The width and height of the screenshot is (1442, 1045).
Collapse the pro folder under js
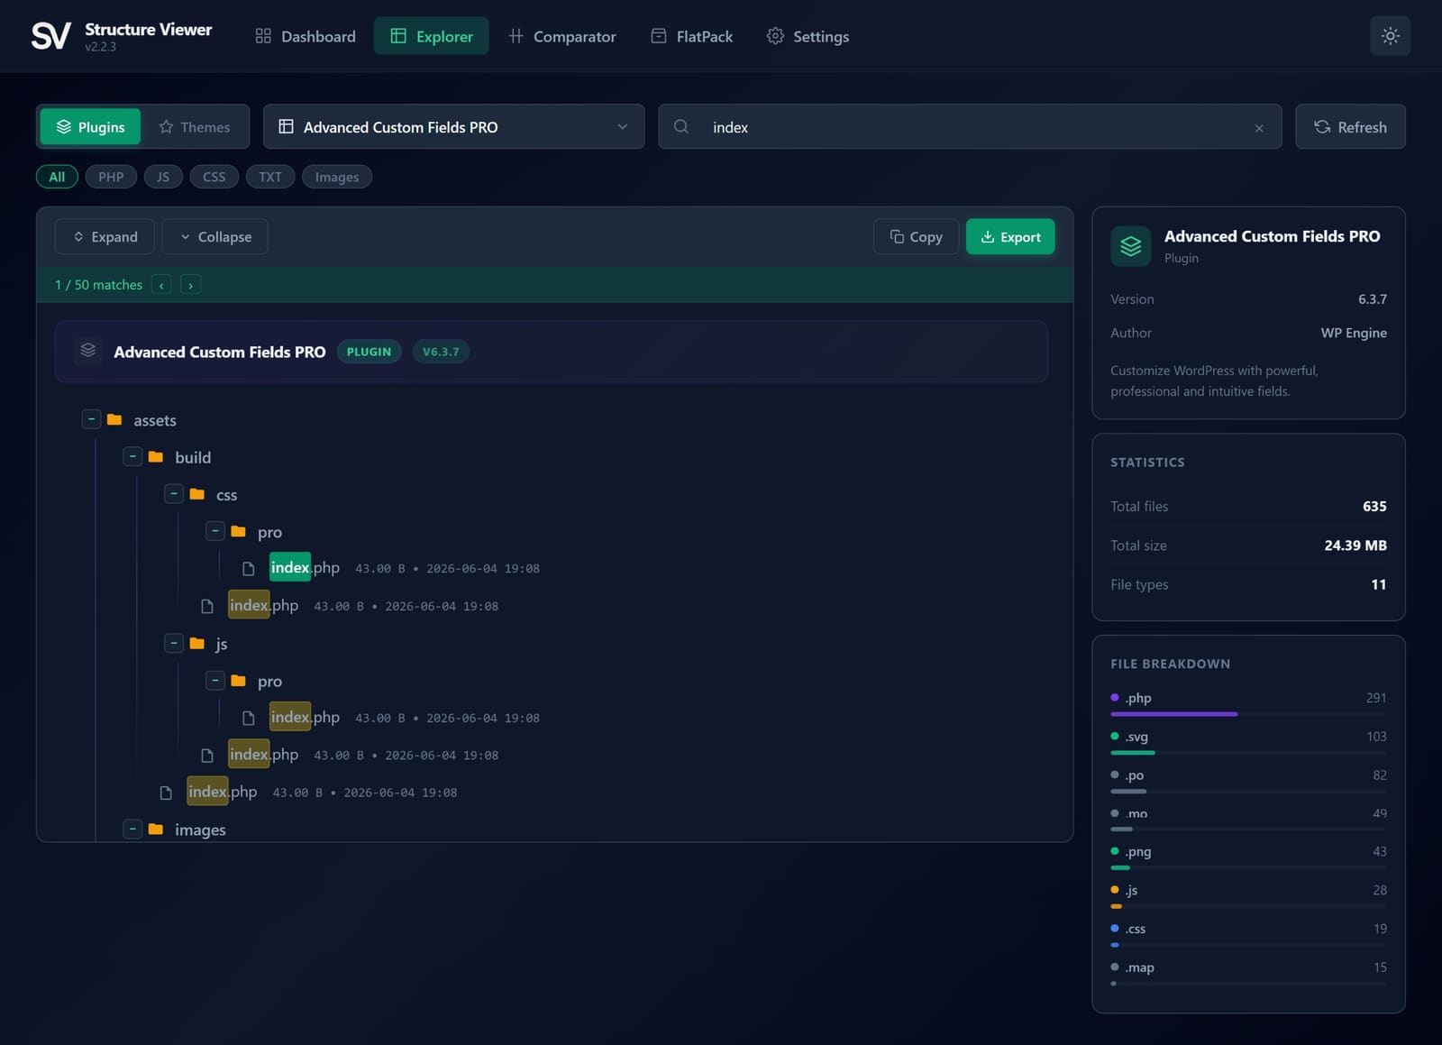pos(214,681)
